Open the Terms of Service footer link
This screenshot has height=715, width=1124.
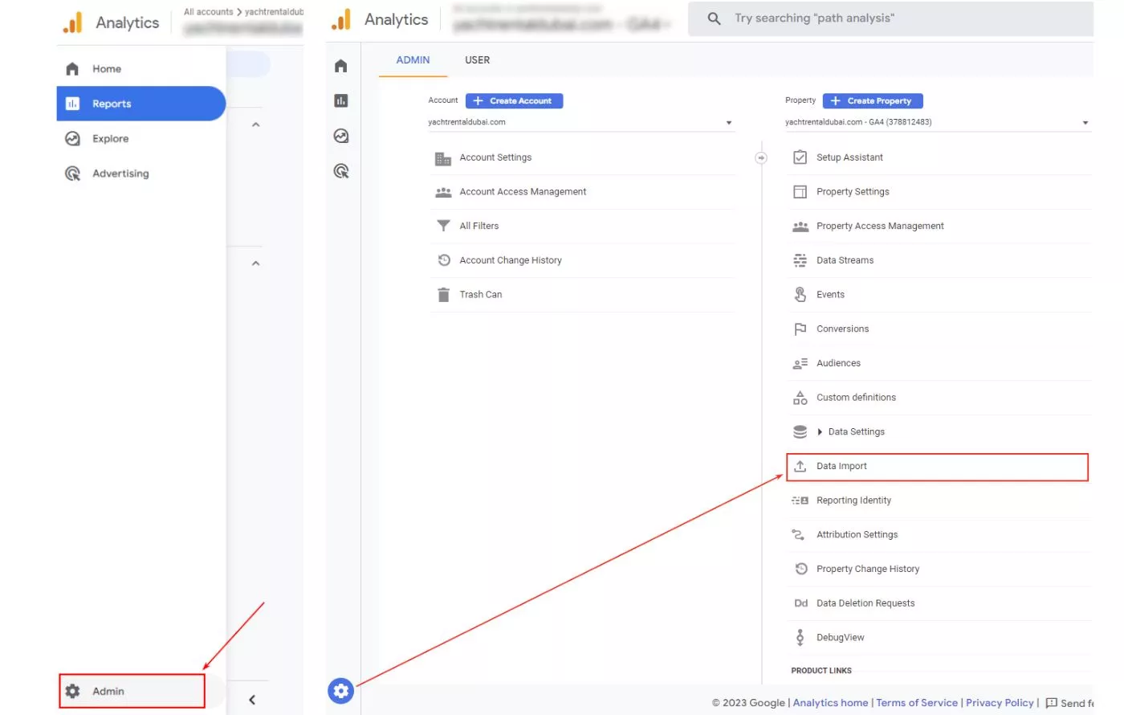coord(917,703)
